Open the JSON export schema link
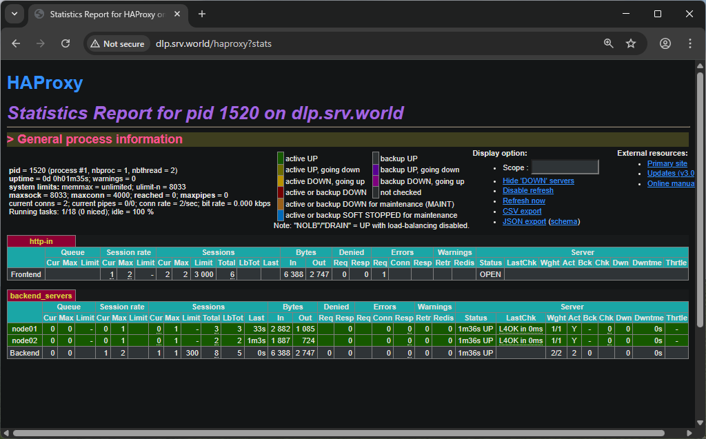This screenshot has width=706, height=439. [563, 221]
